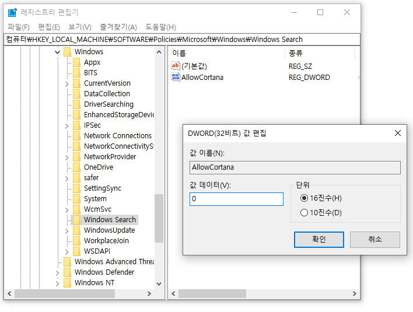The image size is (413, 312).
Task: Click the top-level Windows folder icon
Action: (68, 52)
